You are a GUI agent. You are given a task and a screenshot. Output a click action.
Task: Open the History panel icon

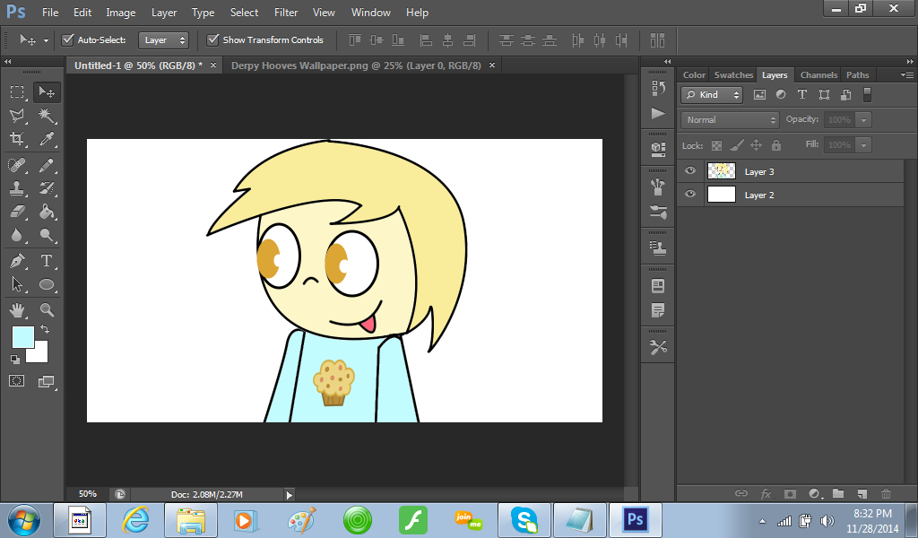tap(658, 88)
